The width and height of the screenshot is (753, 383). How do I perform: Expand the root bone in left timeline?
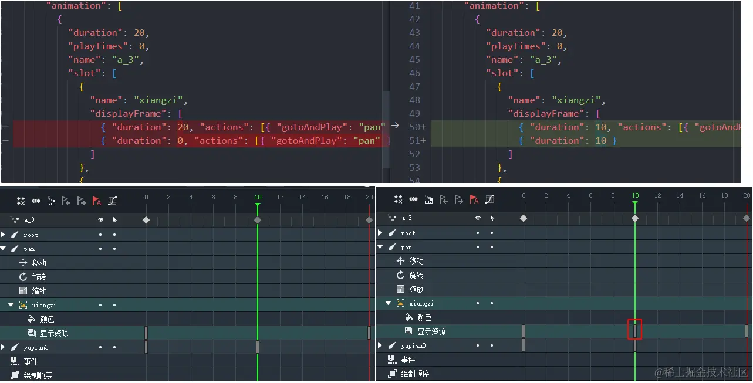[x=3, y=235]
